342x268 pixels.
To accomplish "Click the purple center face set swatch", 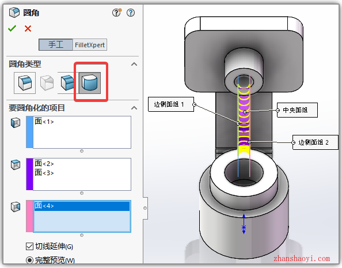I will point(30,174).
